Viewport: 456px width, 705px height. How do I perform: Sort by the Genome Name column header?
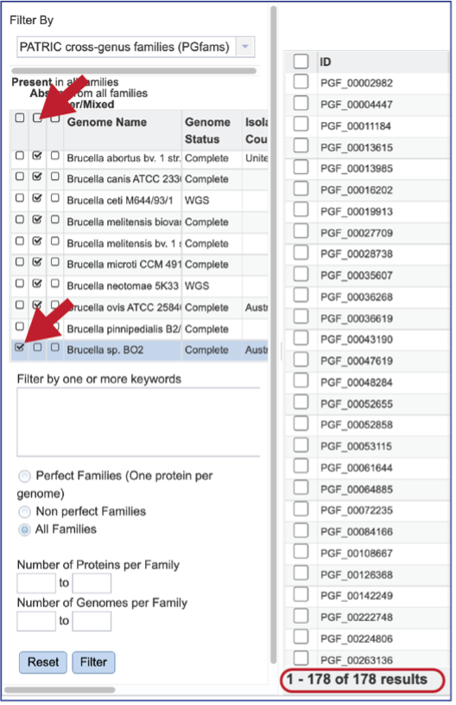point(107,122)
